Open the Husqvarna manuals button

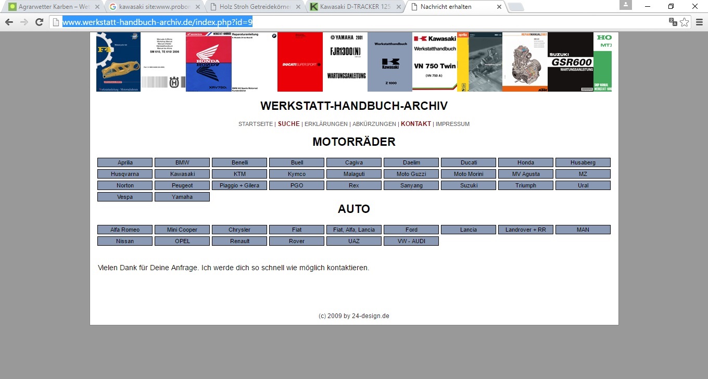[125, 174]
